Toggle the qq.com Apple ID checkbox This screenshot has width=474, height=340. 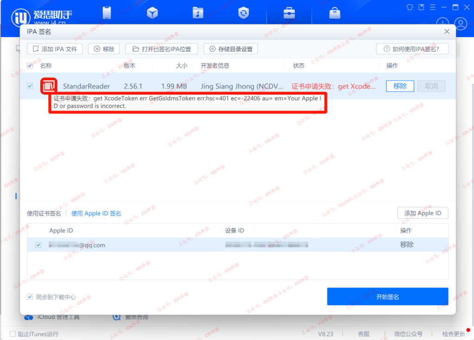pyautogui.click(x=38, y=245)
